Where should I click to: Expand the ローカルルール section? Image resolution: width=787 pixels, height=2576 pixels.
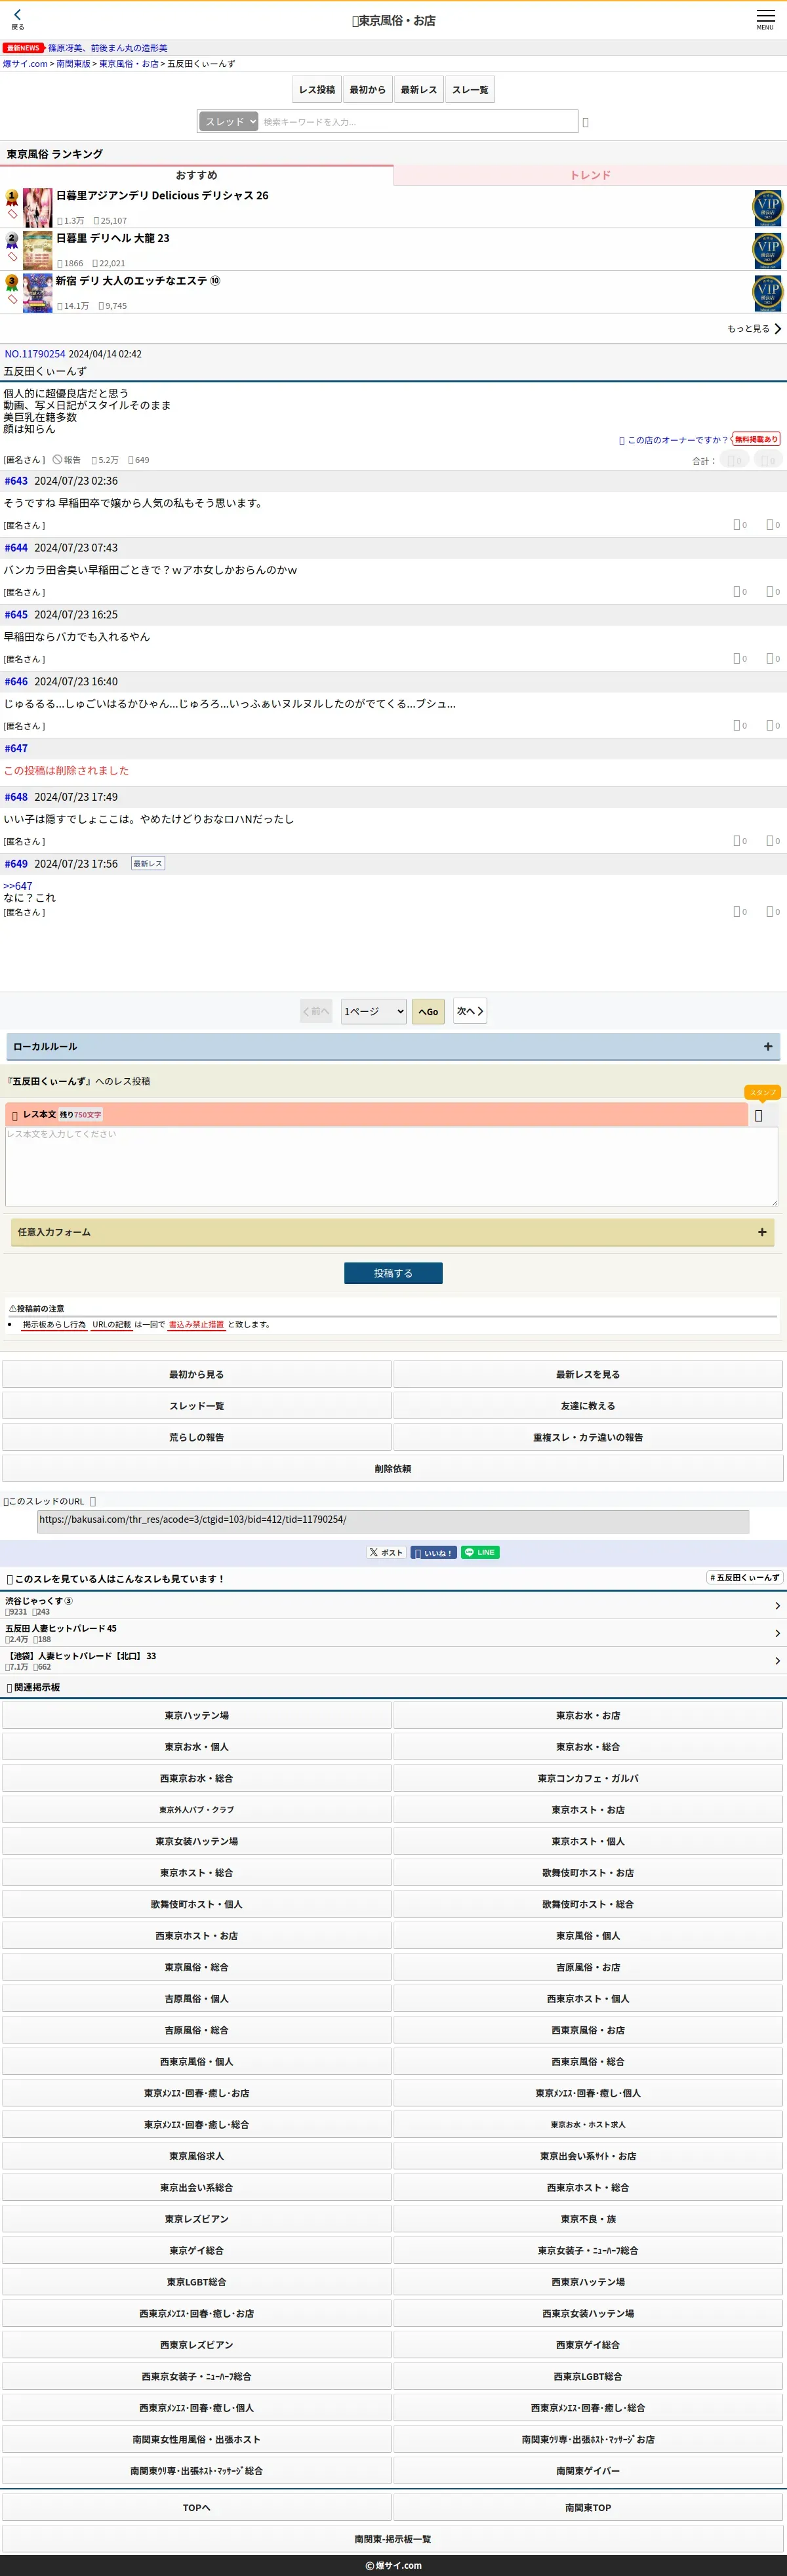[393, 1046]
